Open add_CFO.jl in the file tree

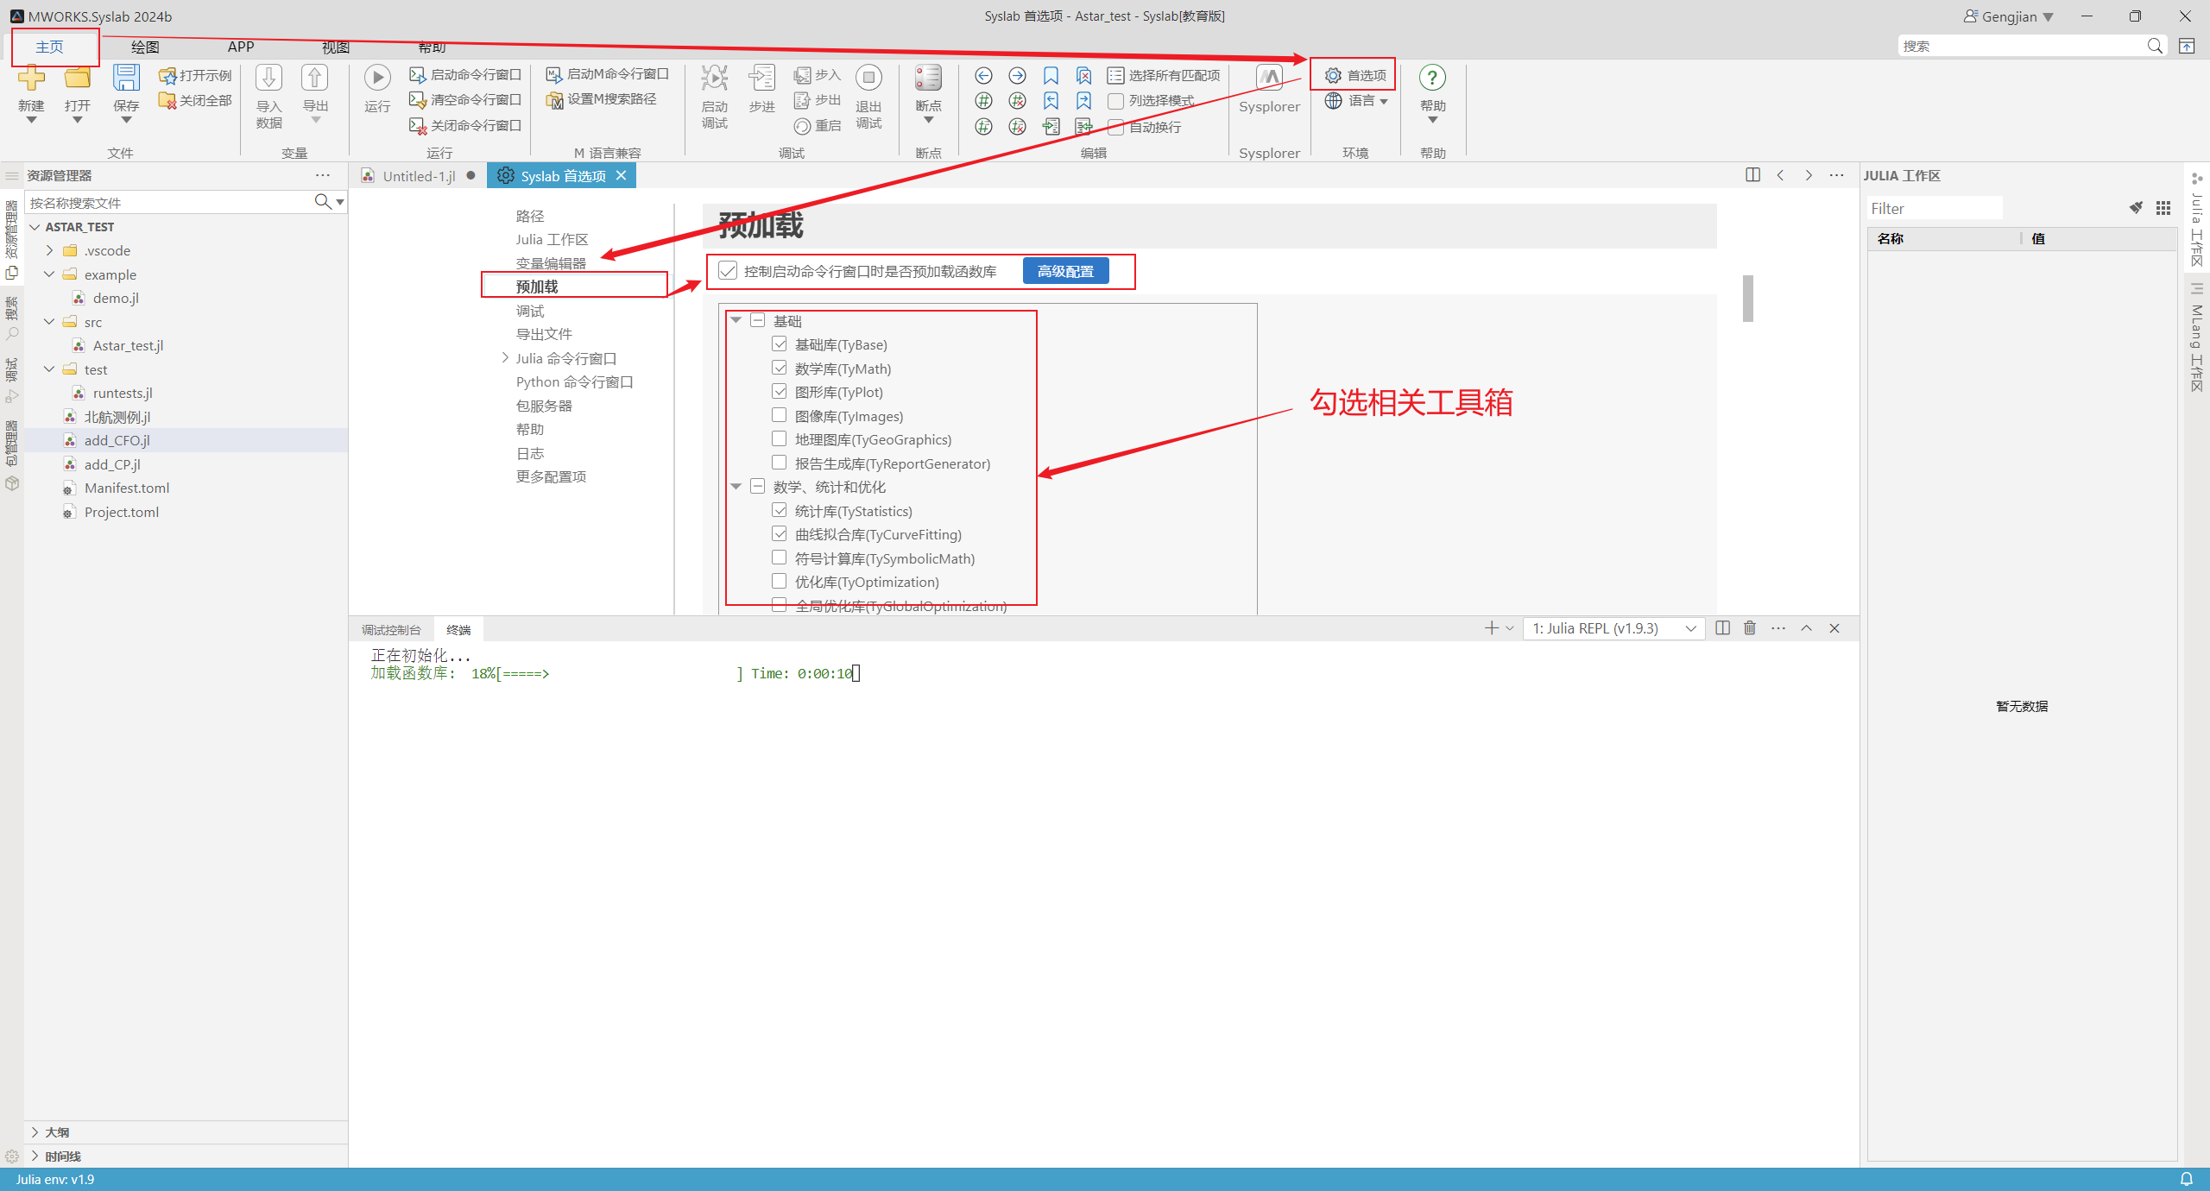click(x=117, y=440)
